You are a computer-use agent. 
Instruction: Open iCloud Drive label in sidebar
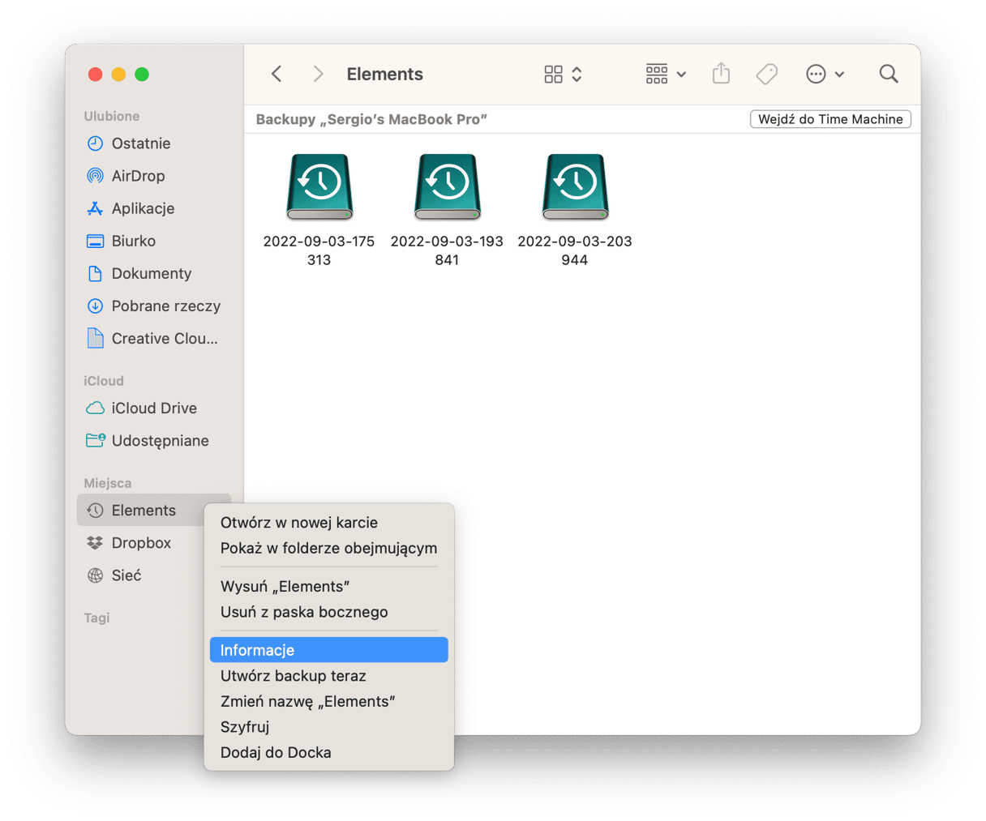coord(154,408)
